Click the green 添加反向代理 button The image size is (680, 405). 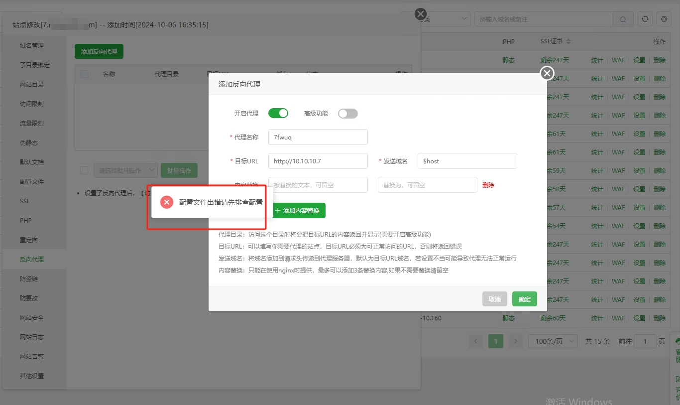[99, 51]
